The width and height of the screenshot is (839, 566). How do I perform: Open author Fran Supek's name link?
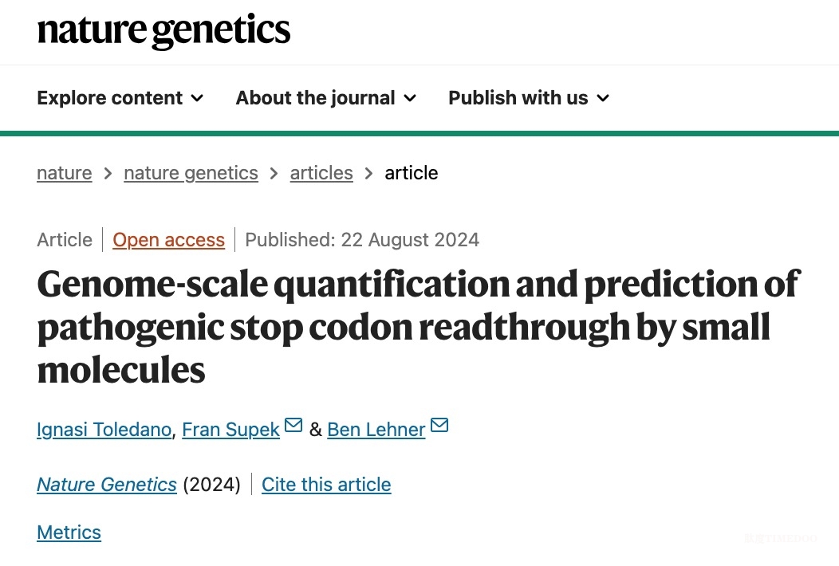230,430
